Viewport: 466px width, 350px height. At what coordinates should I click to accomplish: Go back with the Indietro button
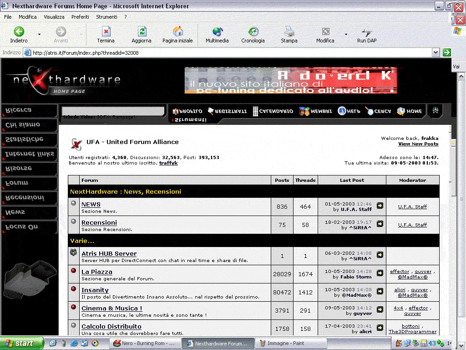[x=19, y=35]
